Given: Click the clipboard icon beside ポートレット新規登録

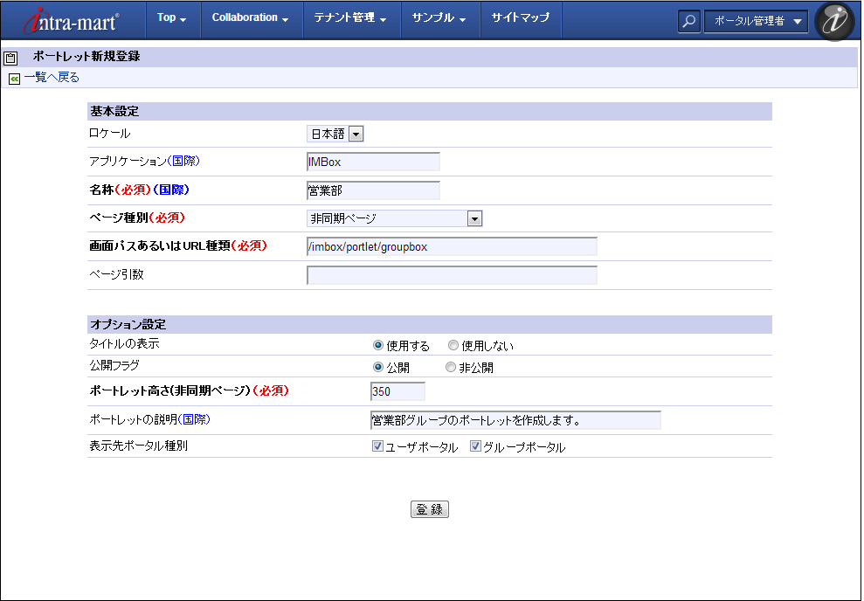Looking at the screenshot, I should pyautogui.click(x=10, y=59).
